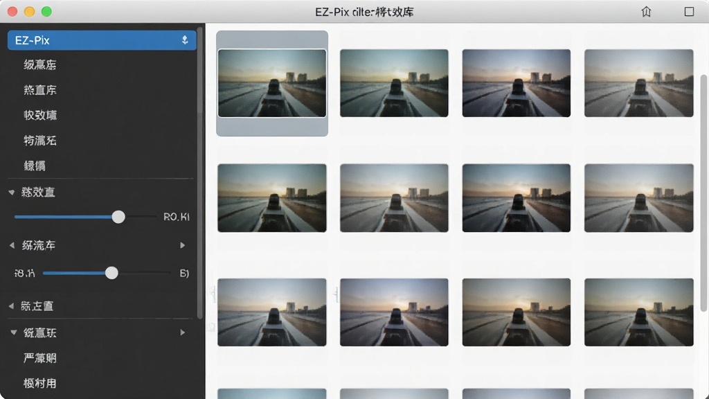Select the '严薄期' sub-item in sidebar

(40, 358)
